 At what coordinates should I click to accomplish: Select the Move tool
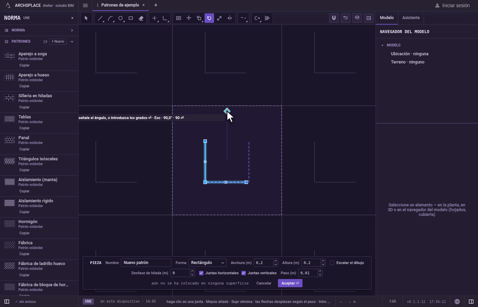pos(189,18)
